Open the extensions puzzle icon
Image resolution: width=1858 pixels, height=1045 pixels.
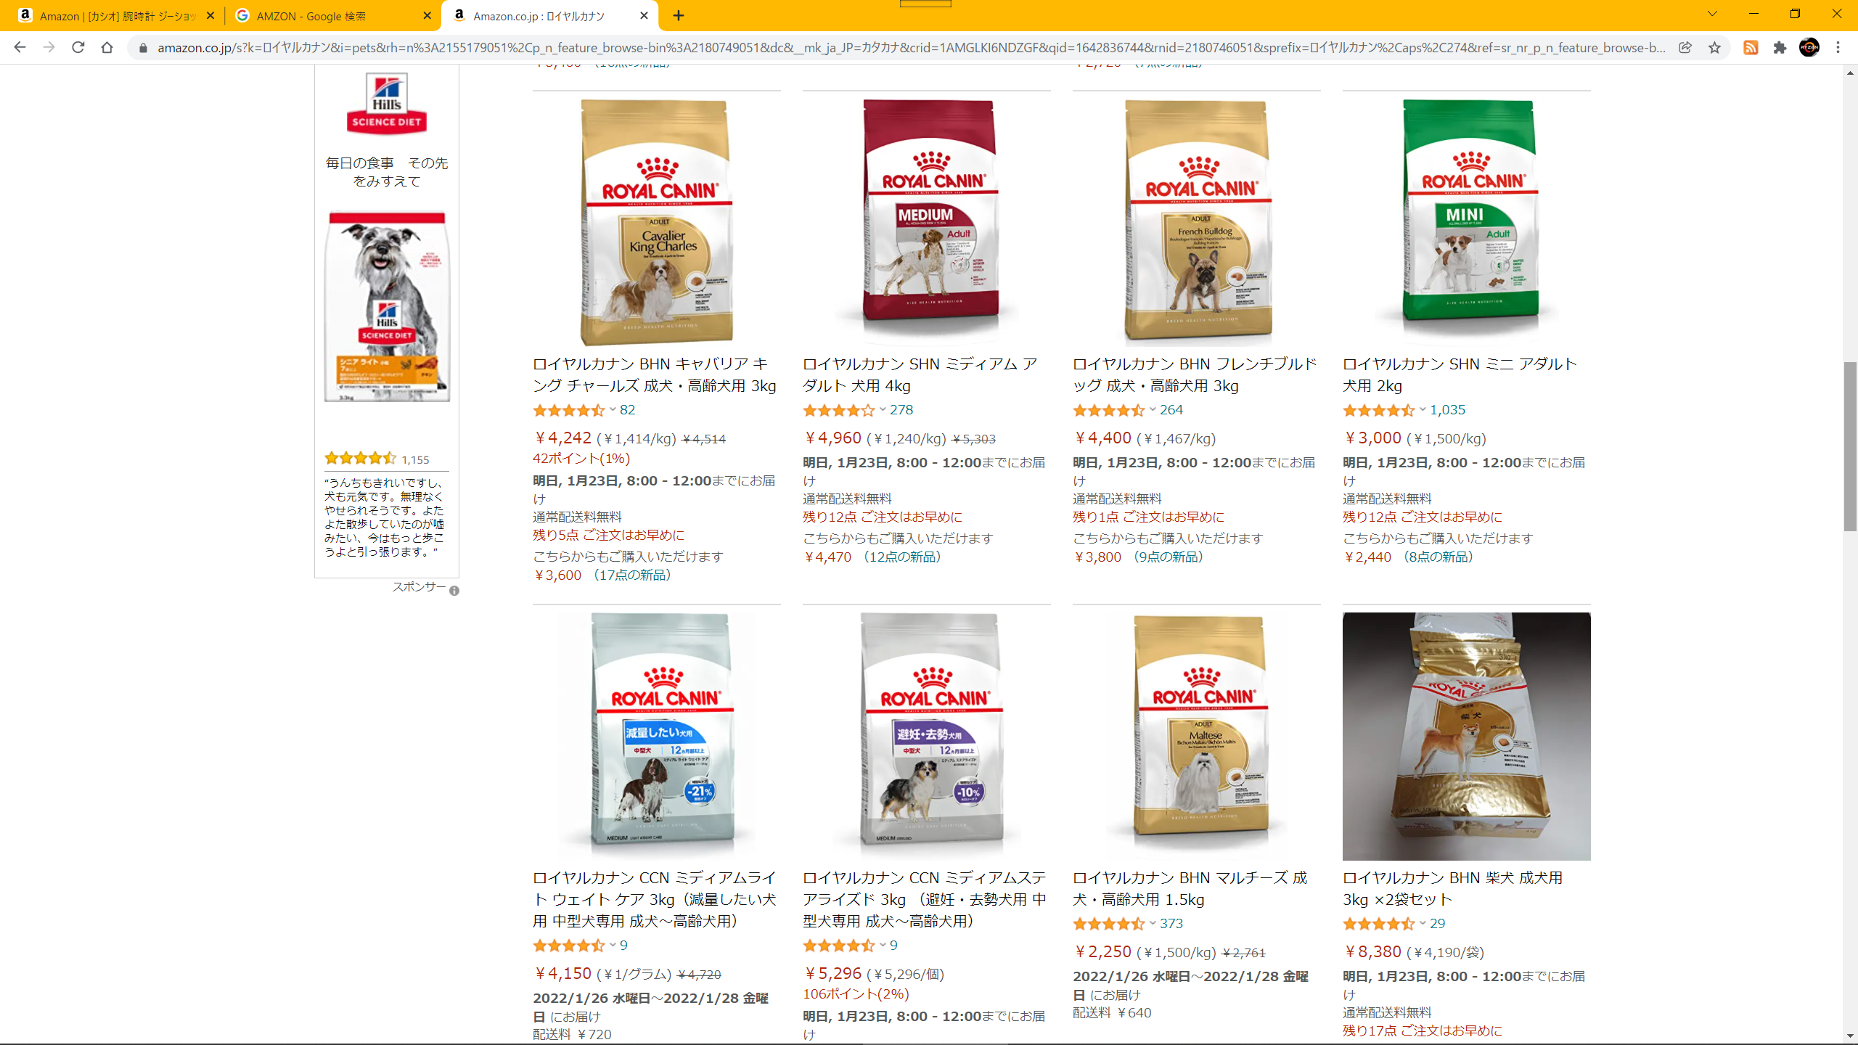click(1780, 48)
